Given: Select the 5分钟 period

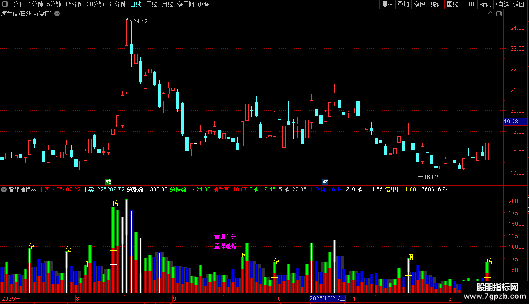Looking at the screenshot, I should [x=54, y=4].
